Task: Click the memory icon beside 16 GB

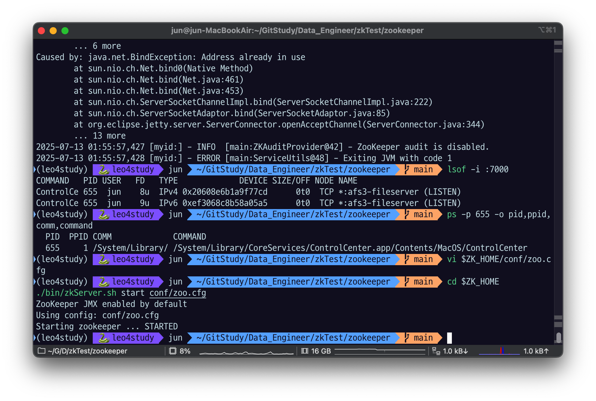Action: click(x=304, y=351)
